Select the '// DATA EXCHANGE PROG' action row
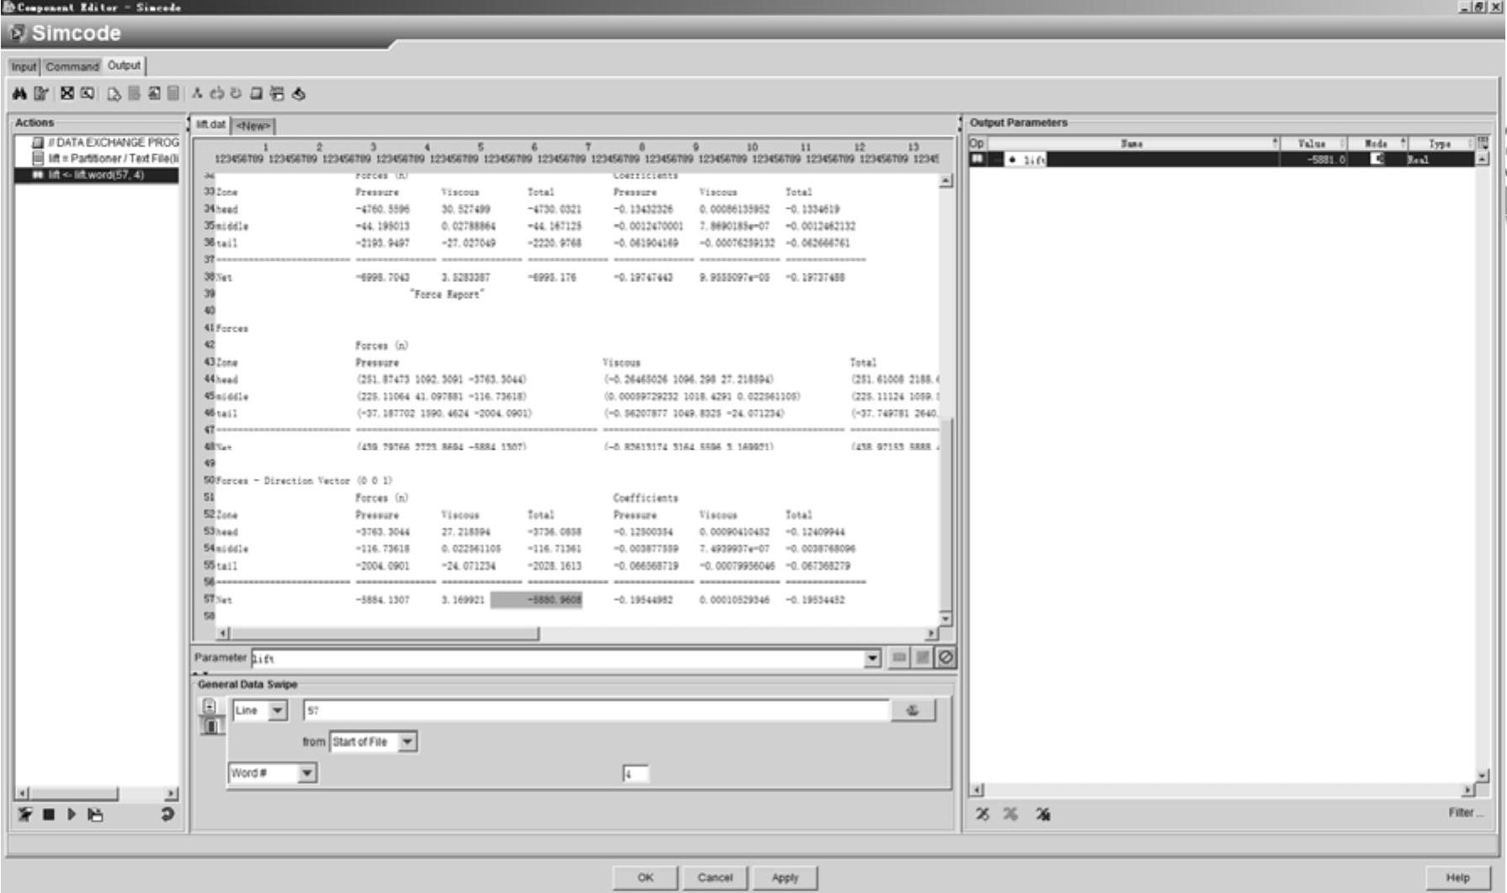1507x893 pixels. [x=105, y=142]
